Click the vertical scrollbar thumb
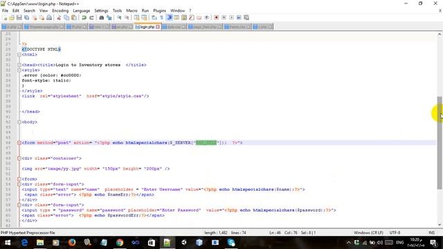 (x=440, y=142)
